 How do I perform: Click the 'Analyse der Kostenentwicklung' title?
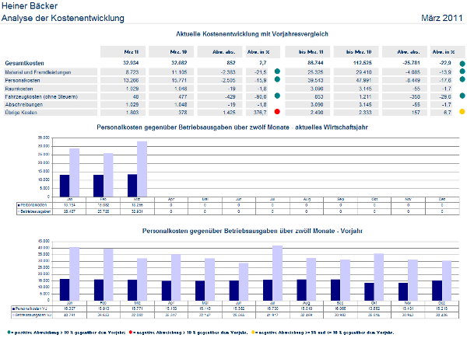(63, 18)
